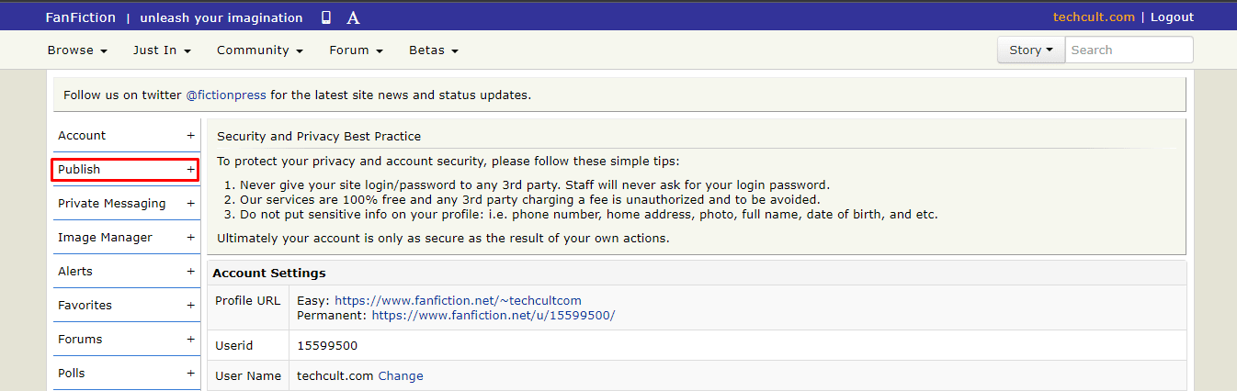Open the Story search type dropdown
The height and width of the screenshot is (391, 1237).
click(1031, 50)
